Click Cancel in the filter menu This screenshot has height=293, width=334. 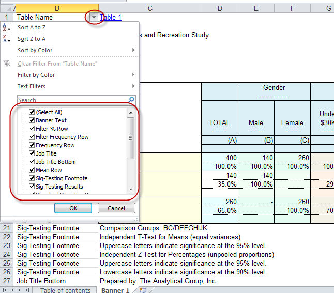(116, 208)
